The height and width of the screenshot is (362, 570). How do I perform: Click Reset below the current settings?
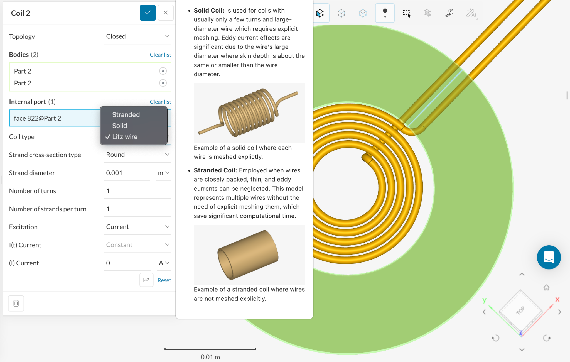[x=164, y=280]
